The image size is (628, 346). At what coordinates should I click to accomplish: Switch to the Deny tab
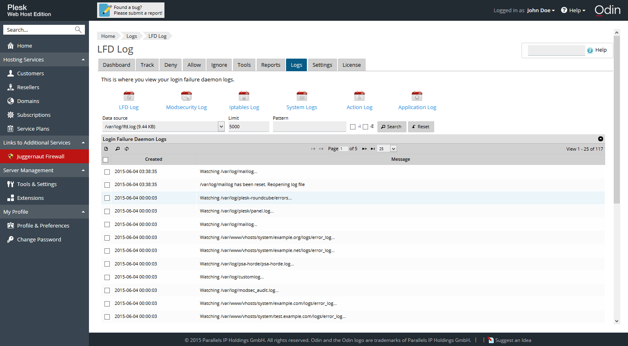[171, 65]
